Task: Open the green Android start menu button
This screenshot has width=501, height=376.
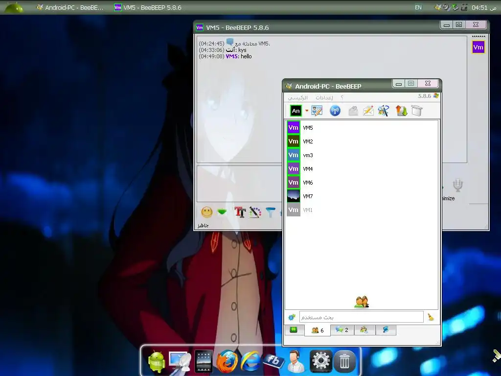Action: tap(13, 7)
